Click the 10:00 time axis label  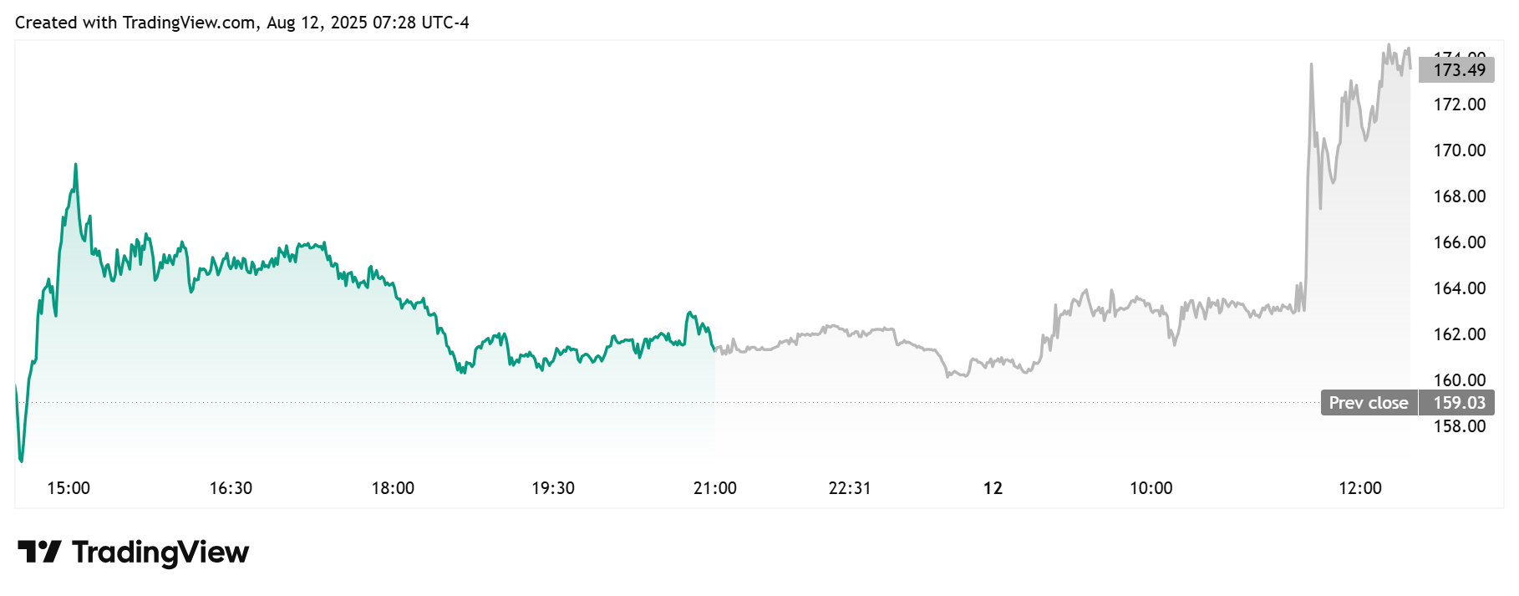(x=1151, y=488)
